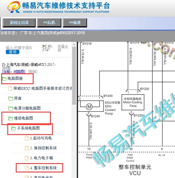Click the 电路图册 folder icon
The image size is (175, 178).
pos(4,79)
